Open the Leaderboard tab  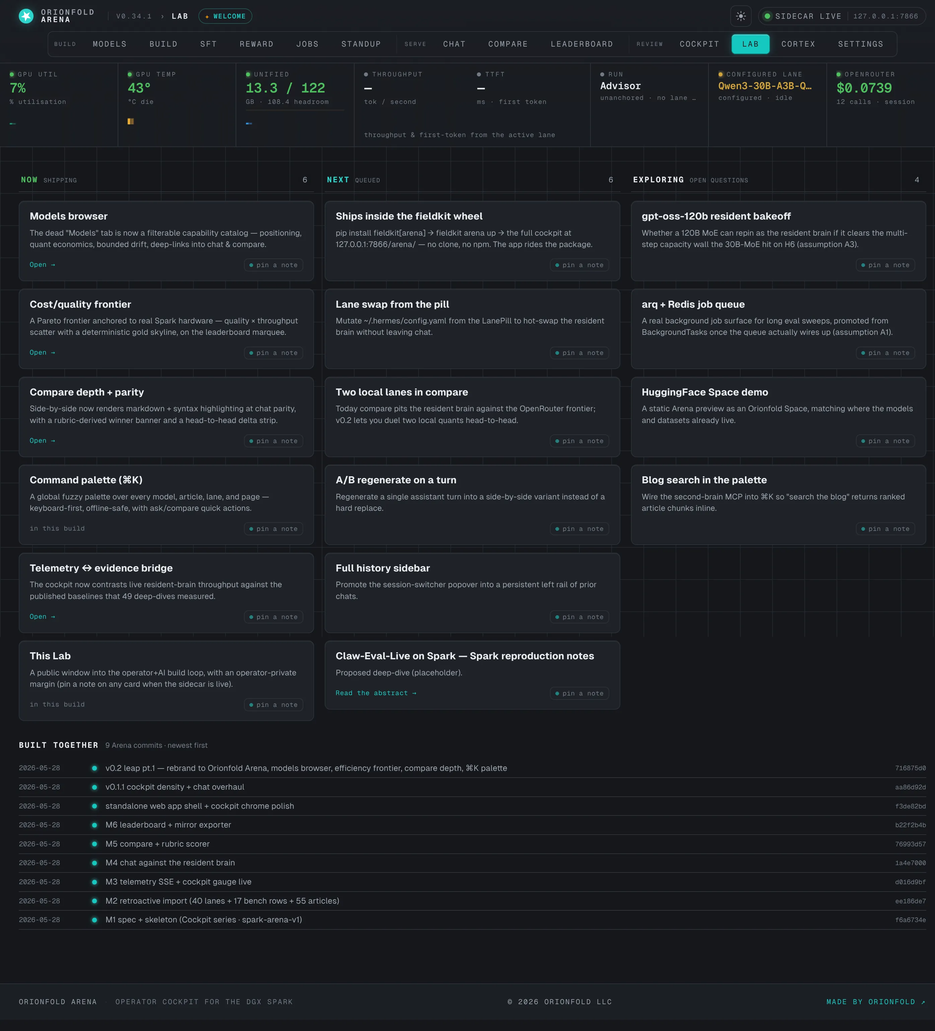point(582,44)
